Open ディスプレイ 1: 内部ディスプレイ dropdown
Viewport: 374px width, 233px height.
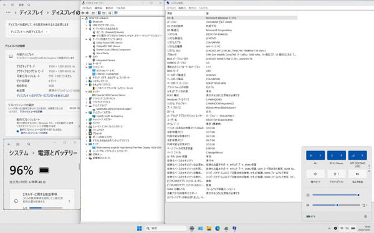29,32
